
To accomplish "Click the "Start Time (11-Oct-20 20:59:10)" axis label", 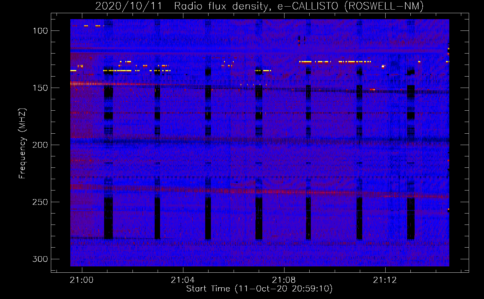I will pyautogui.click(x=259, y=289).
